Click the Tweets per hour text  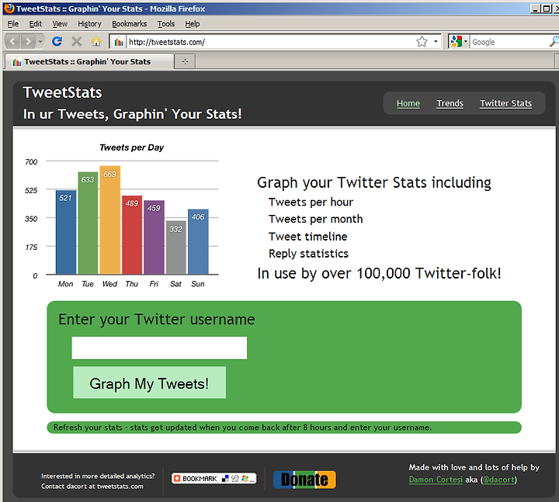pos(311,202)
